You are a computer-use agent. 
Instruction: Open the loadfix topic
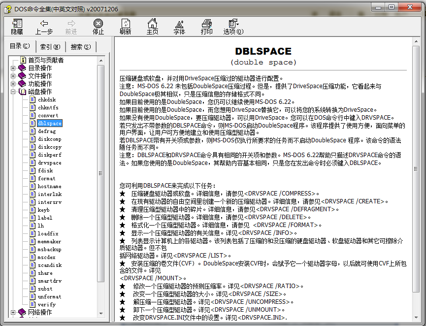(48, 233)
